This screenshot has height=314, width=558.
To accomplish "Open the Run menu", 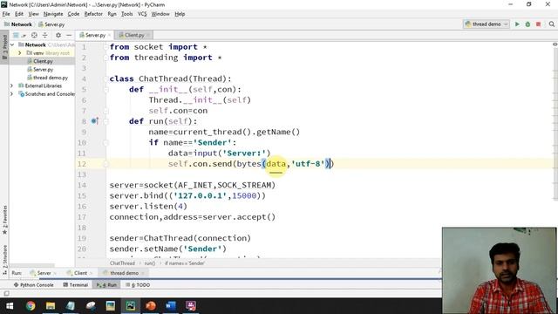I will click(112, 14).
